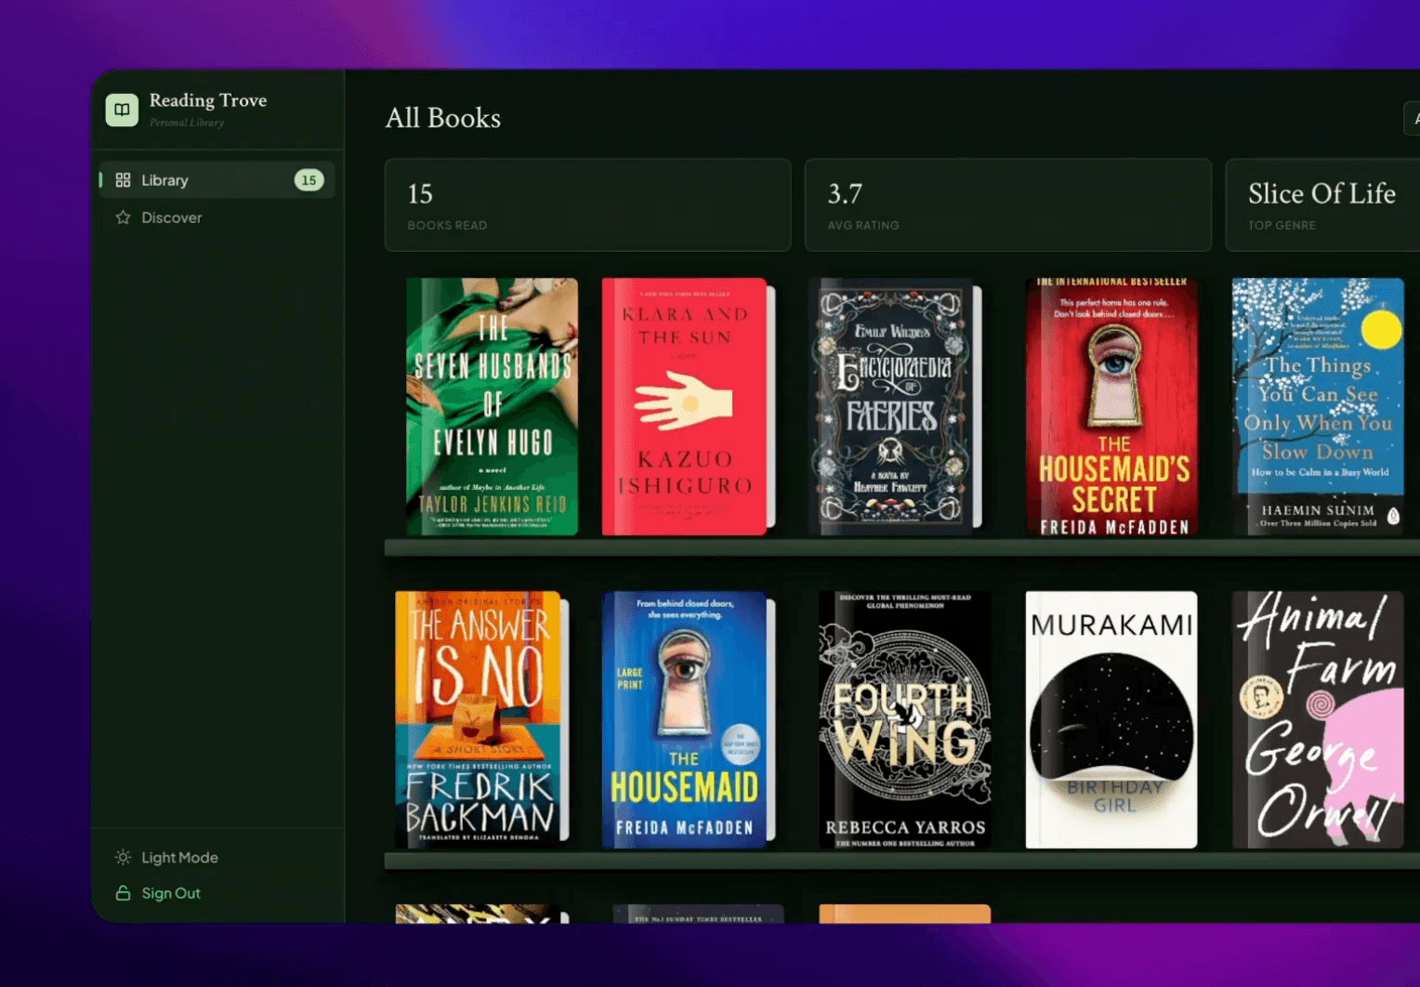This screenshot has height=987, width=1420.
Task: Open The Seven Husbands of Evelyn Hugo book
Action: 492,407
